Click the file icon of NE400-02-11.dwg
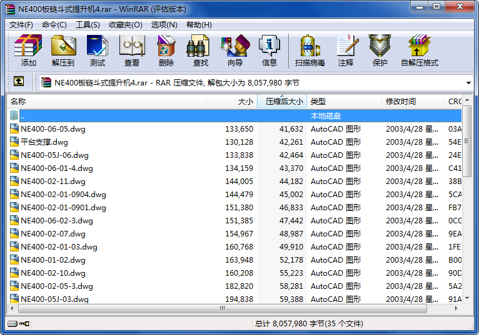Viewport: 479px width, 335px height. click(x=14, y=181)
